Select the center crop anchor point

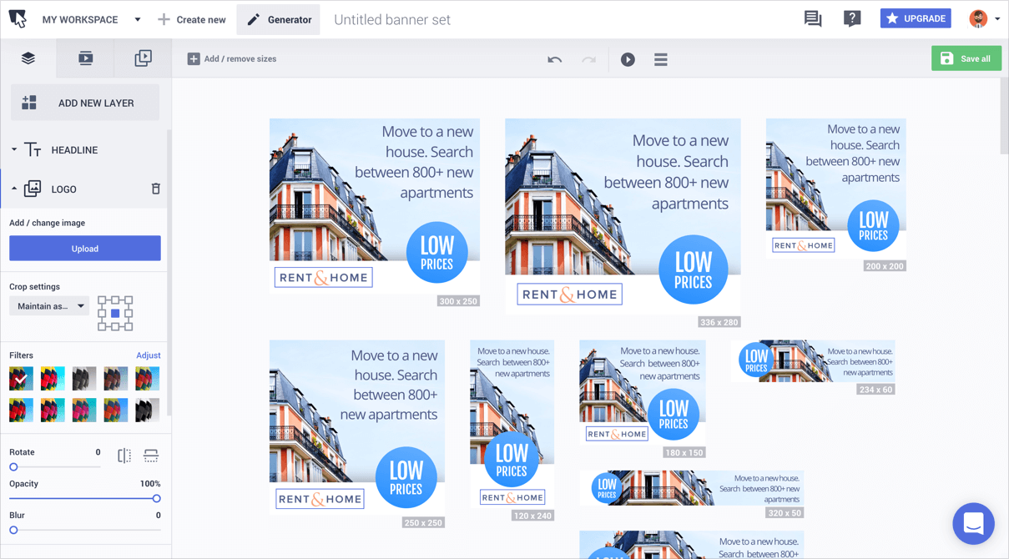click(x=115, y=314)
